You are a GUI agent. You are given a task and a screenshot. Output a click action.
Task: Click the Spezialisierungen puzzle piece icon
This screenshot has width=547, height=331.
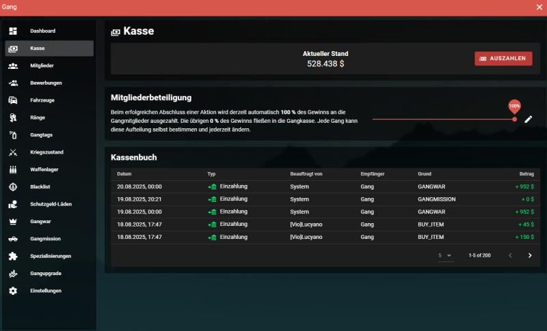[13, 256]
